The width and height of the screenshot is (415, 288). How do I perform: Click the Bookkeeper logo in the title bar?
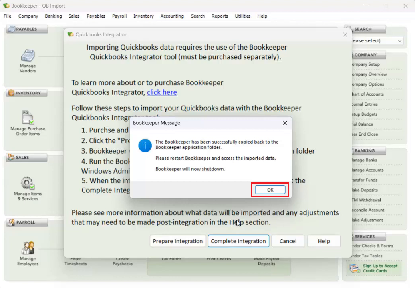6,6
